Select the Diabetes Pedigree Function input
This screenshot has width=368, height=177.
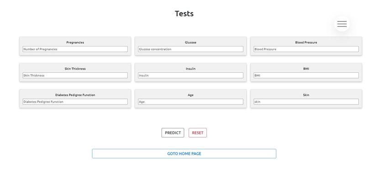pos(75,102)
